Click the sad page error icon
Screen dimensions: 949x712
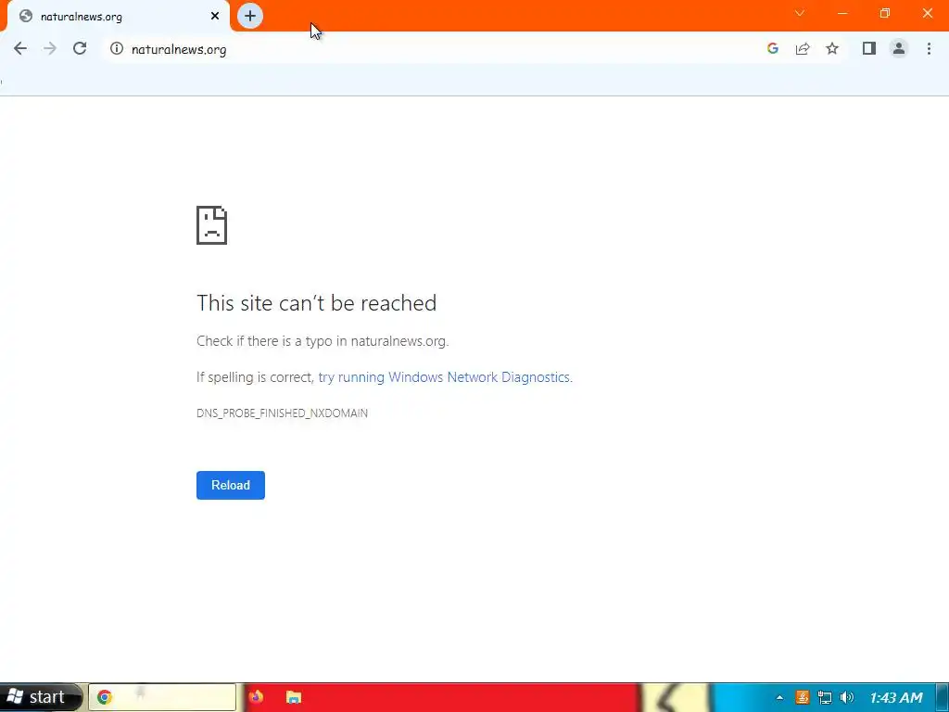212,225
